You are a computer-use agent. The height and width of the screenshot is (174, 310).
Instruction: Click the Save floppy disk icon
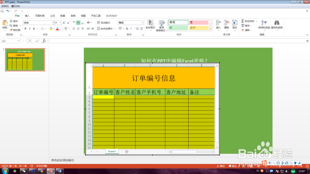2,11
